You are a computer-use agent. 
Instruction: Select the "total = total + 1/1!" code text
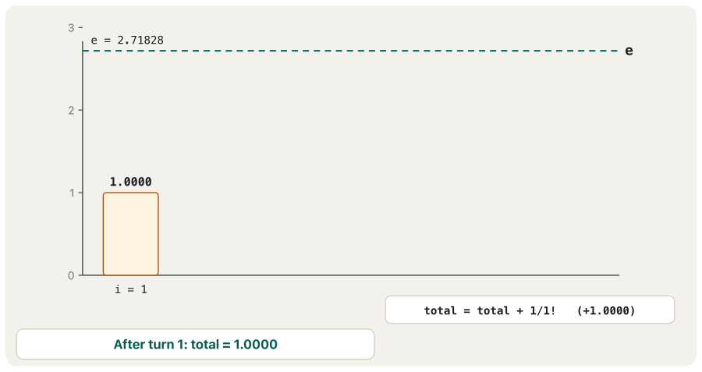pyautogui.click(x=490, y=310)
